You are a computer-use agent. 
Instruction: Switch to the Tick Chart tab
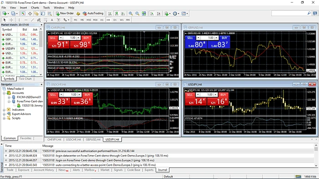(x=25, y=79)
